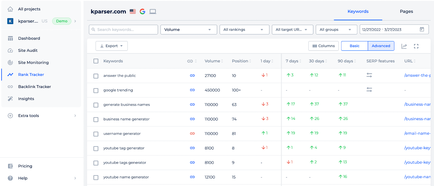Expand the Extra tools submenu arrow
This screenshot has height=186, width=434.
click(75, 116)
